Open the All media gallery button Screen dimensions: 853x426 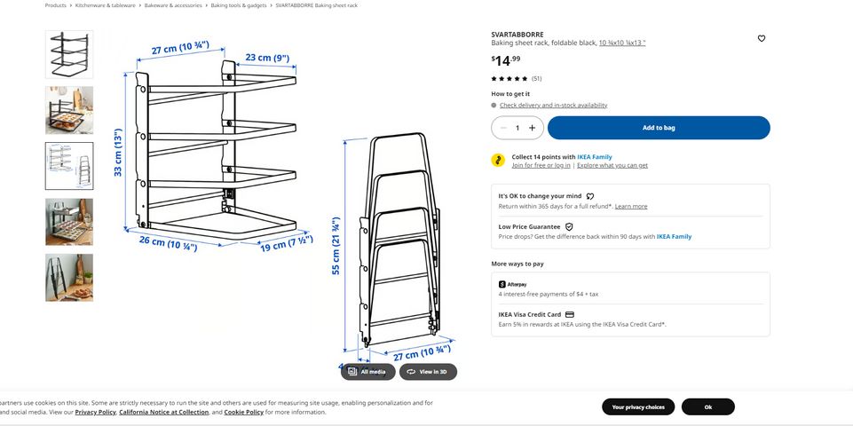point(368,372)
